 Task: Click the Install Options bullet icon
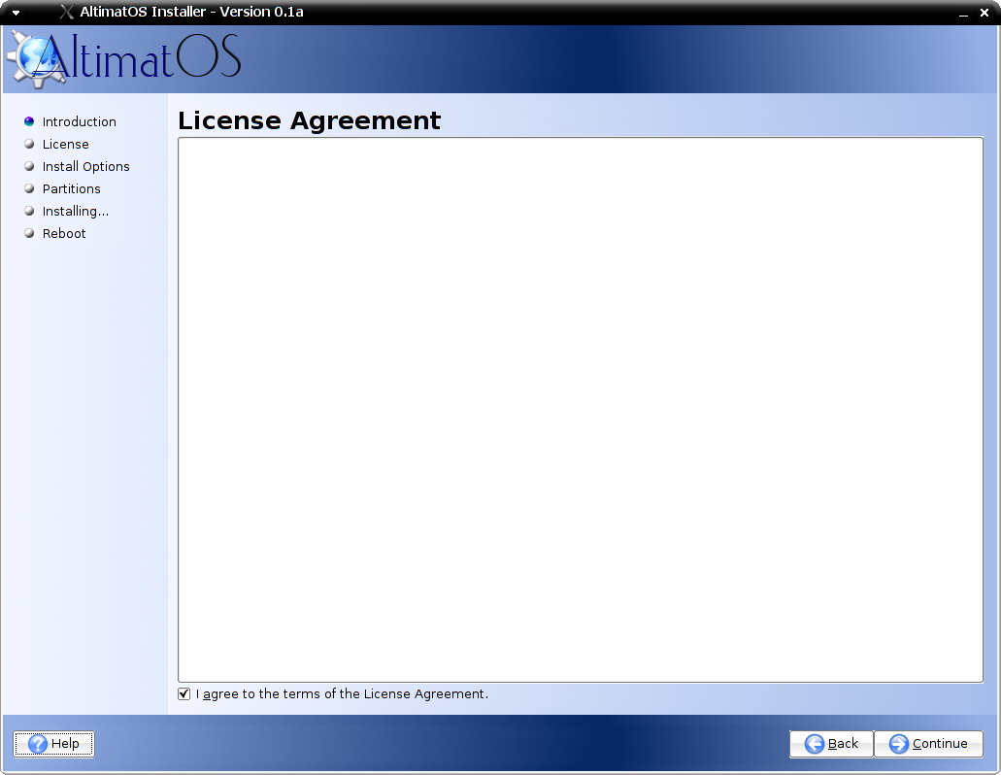pos(29,166)
